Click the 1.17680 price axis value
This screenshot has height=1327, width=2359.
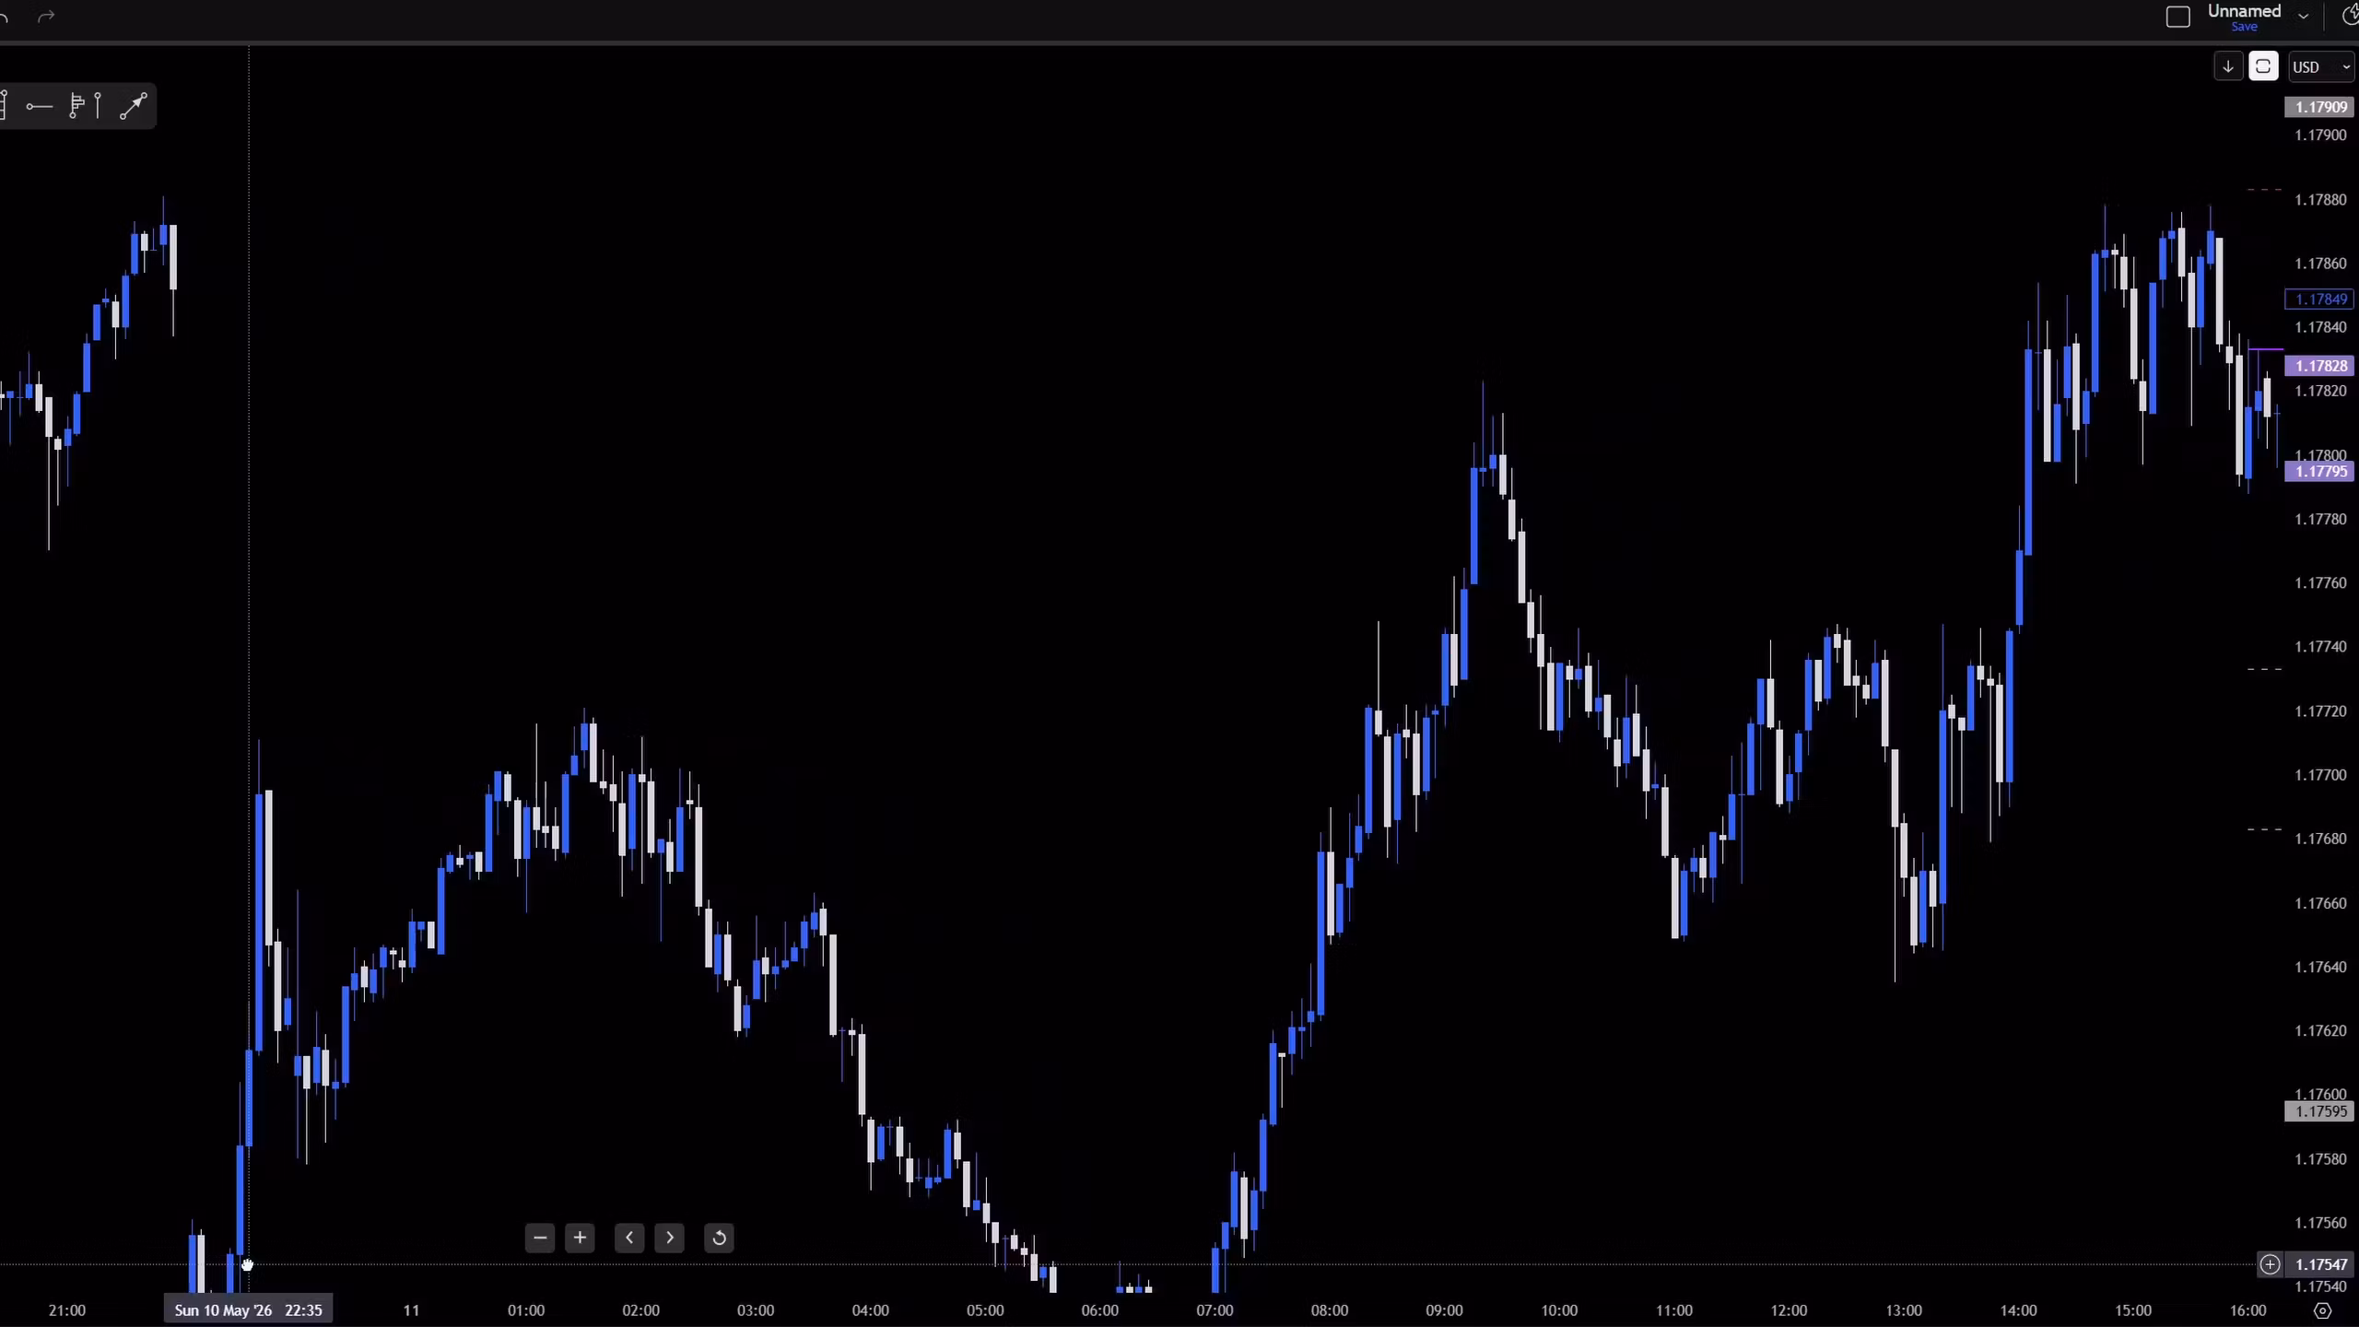[2320, 840]
